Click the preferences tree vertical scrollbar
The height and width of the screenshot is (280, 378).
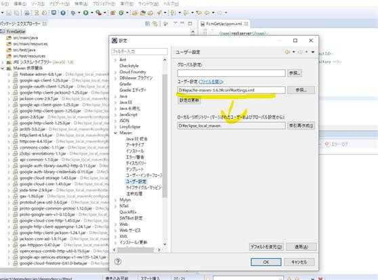(165, 135)
